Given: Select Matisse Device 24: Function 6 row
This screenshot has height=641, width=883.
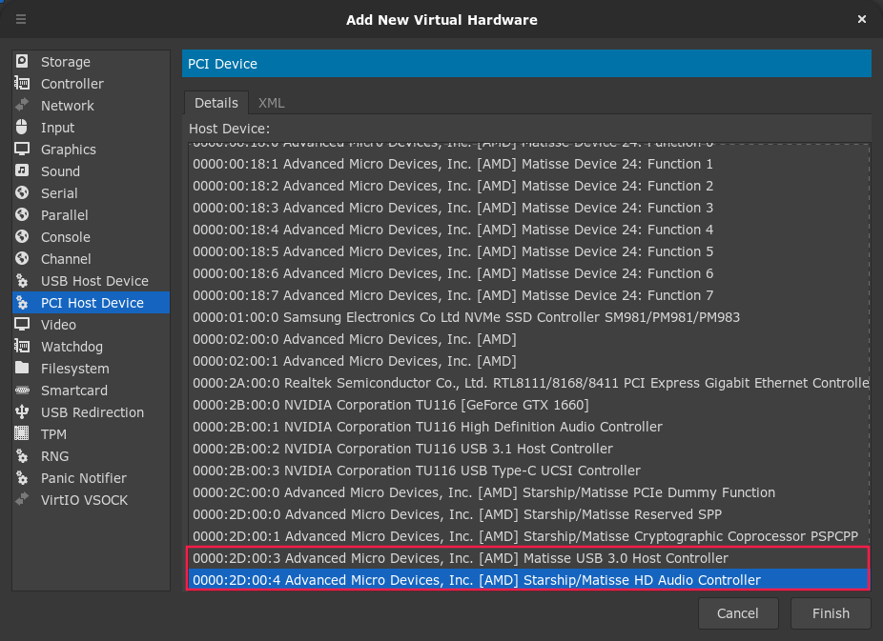Looking at the screenshot, I should (x=529, y=273).
